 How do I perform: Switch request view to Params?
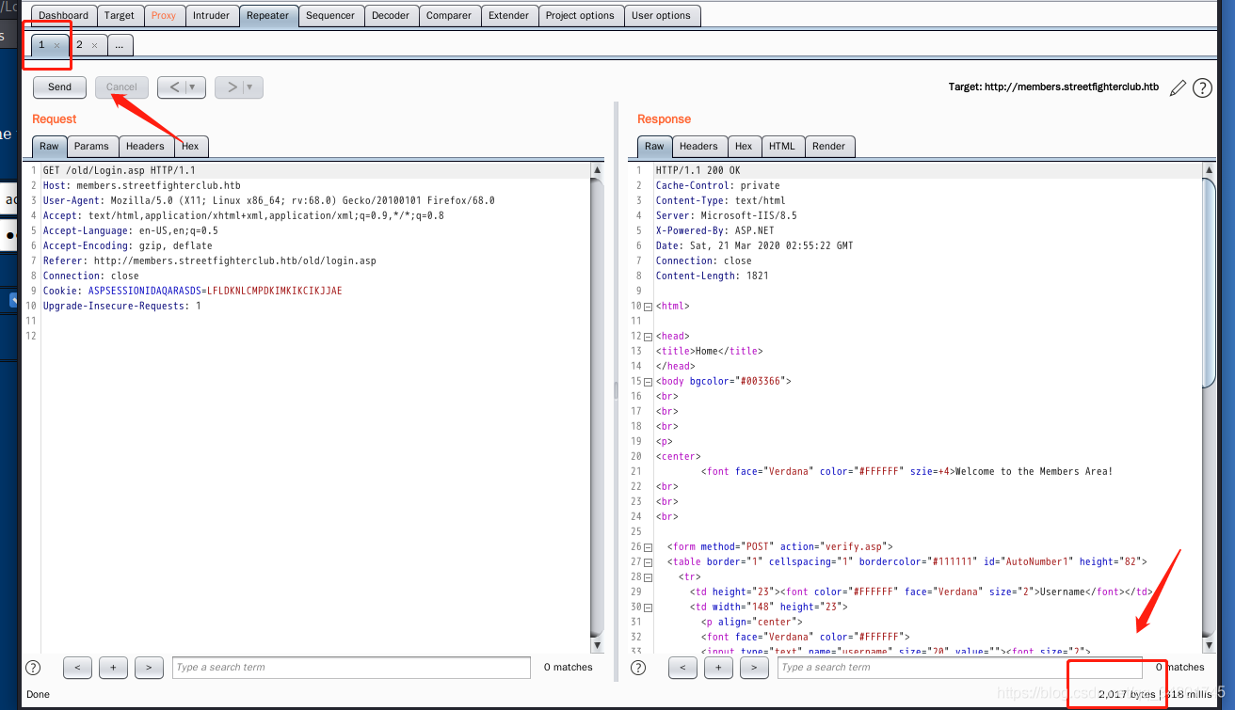91,146
